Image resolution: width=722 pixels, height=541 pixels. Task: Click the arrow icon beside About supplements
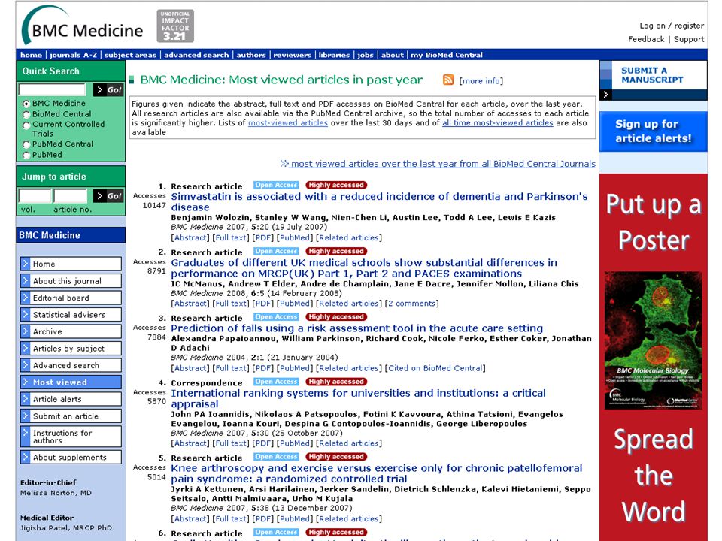tap(26, 458)
